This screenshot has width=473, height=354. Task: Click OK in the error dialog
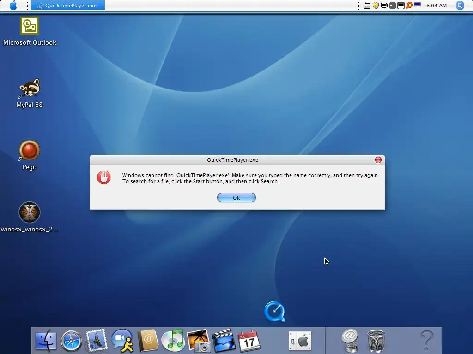click(236, 197)
